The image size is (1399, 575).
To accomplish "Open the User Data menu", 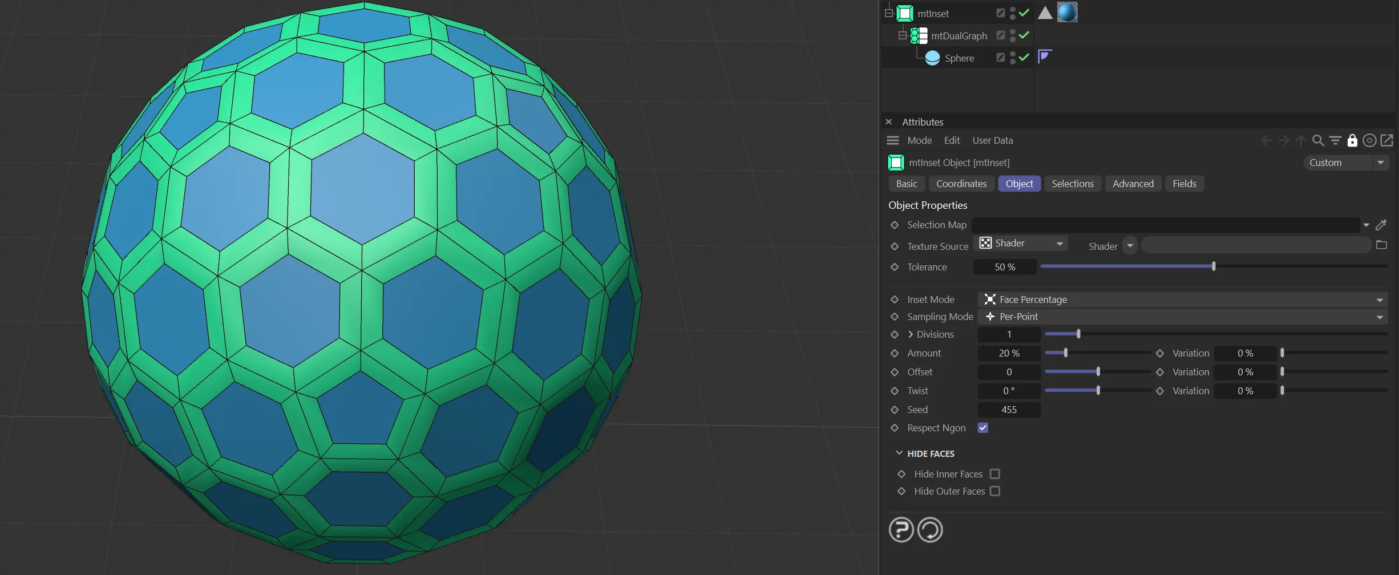I will [992, 140].
